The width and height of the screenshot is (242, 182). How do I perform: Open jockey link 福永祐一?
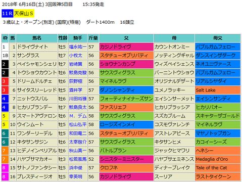coord(78,47)
